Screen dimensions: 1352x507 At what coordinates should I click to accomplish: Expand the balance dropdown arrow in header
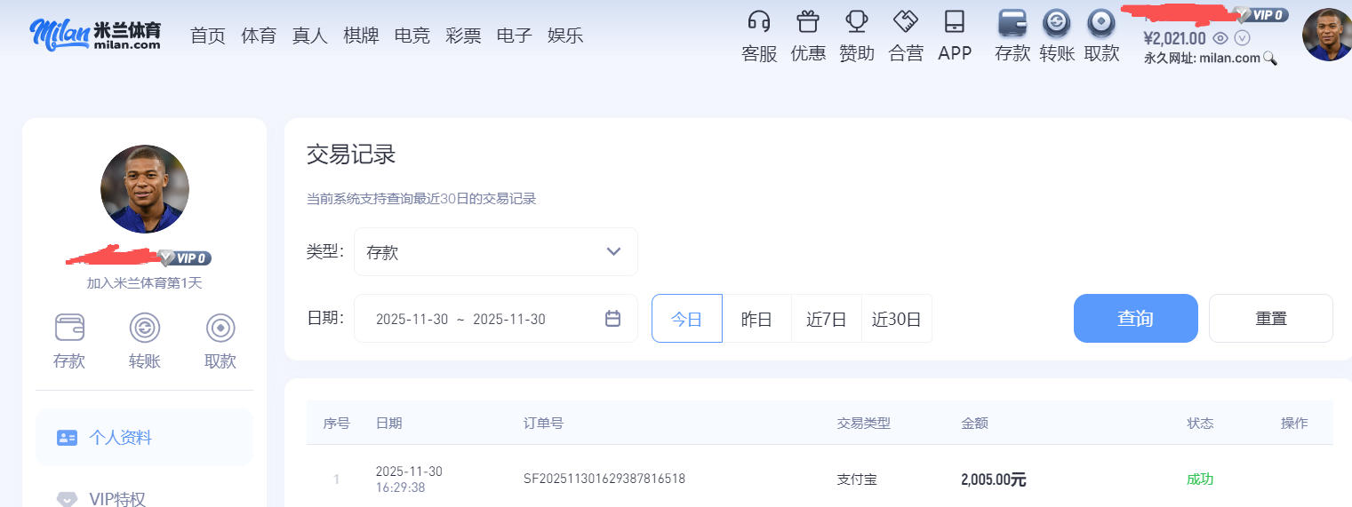pyautogui.click(x=1243, y=38)
